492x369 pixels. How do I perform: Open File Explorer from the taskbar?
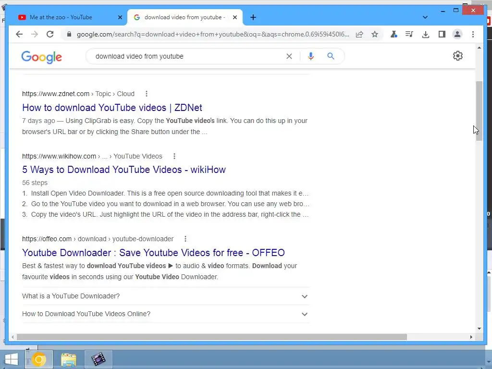point(69,359)
